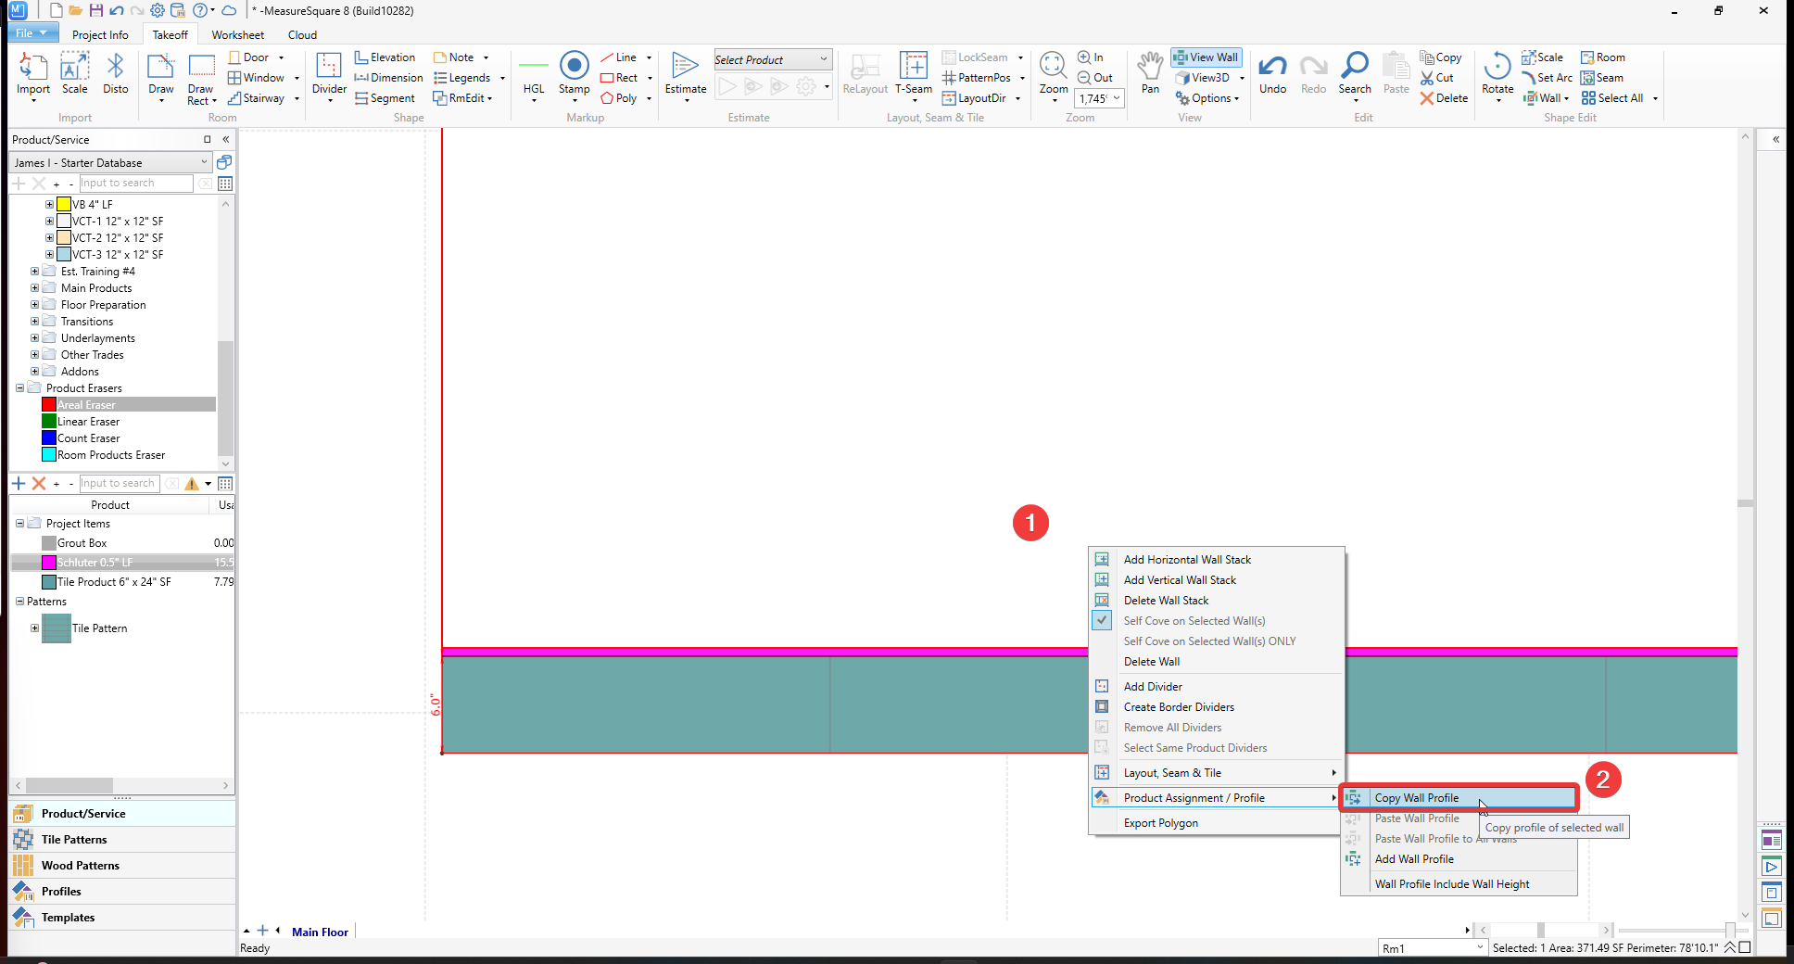The width and height of the screenshot is (1794, 964).
Task: Toggle the View3D mode
Action: [x=1203, y=78]
